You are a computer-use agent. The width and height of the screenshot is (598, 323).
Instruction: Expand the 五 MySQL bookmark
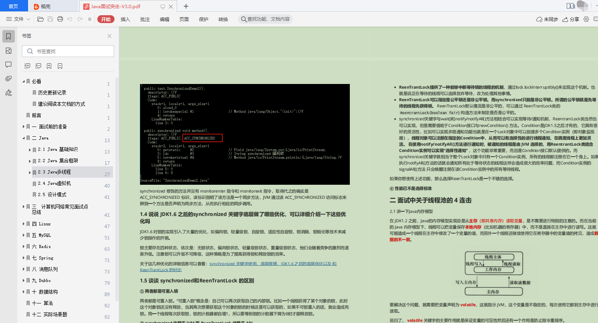point(23,235)
